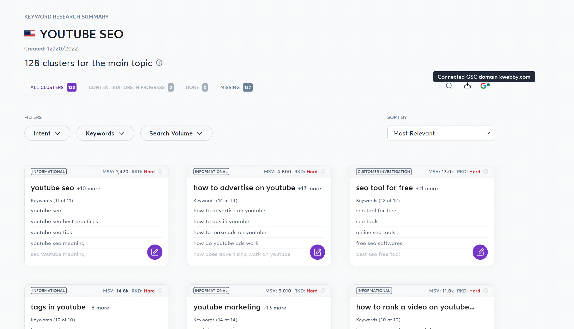Open the Intent filter dropdown
This screenshot has height=329, width=574.
tap(47, 133)
